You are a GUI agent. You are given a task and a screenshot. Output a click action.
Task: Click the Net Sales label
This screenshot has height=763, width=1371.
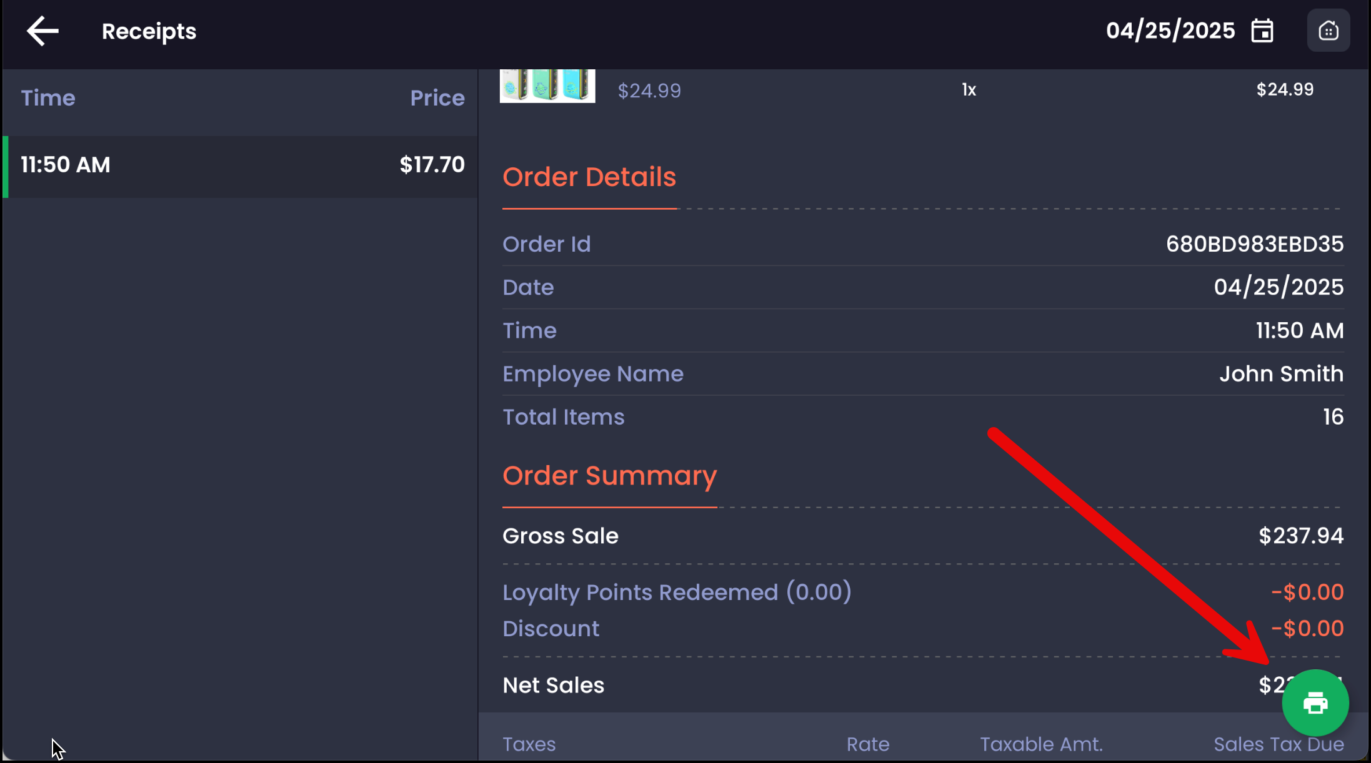pyautogui.click(x=553, y=686)
